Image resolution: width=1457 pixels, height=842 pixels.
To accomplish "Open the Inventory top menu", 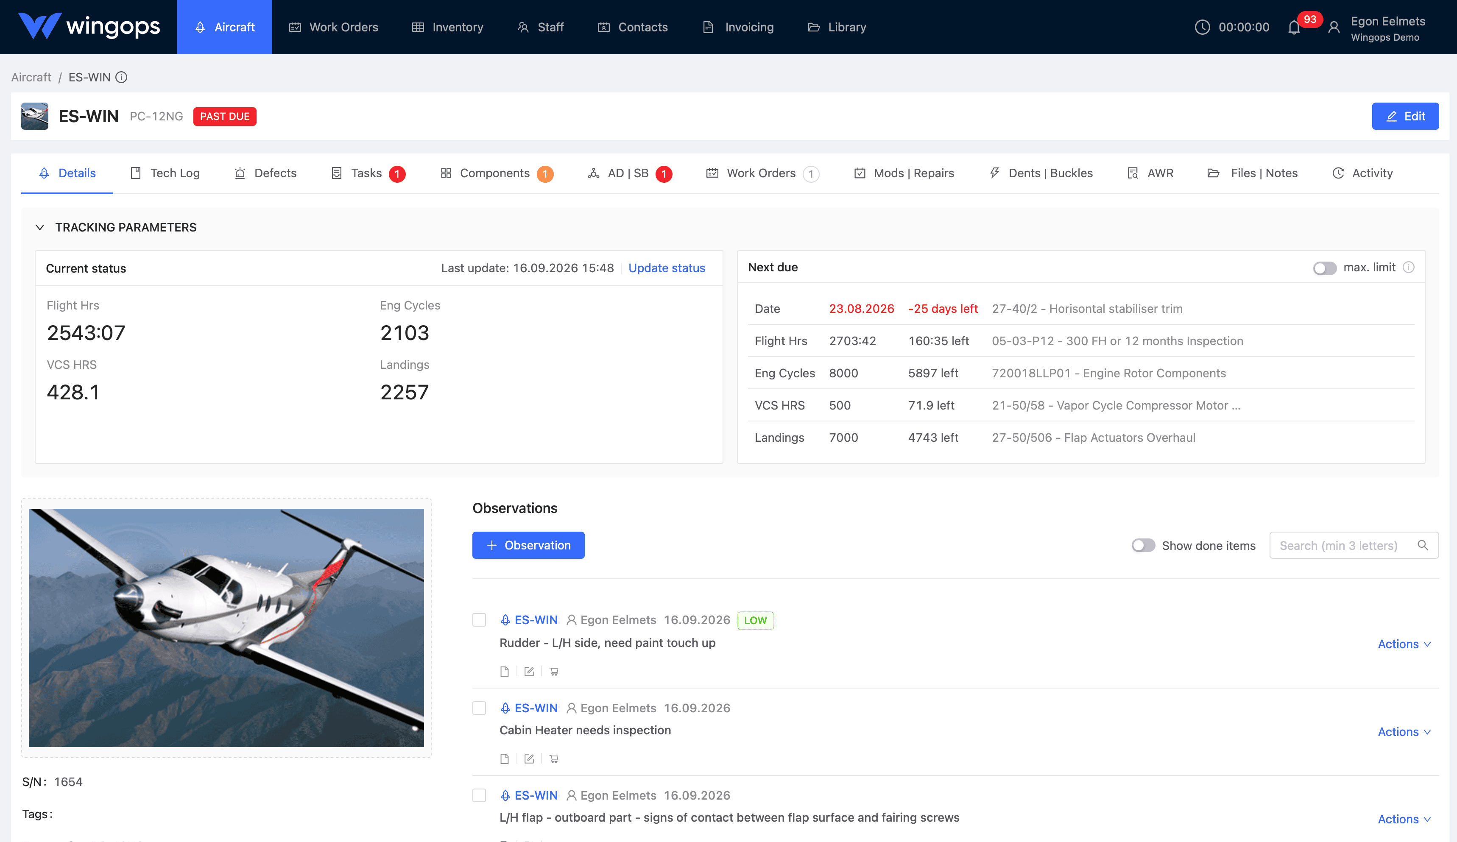I will [x=447, y=27].
